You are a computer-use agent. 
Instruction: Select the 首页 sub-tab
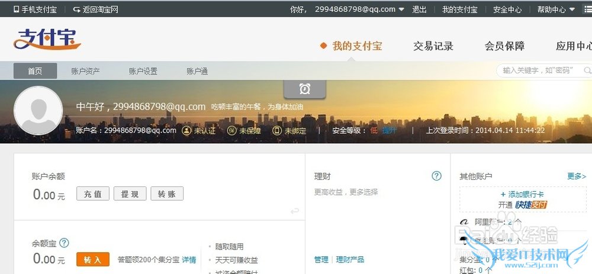[35, 71]
